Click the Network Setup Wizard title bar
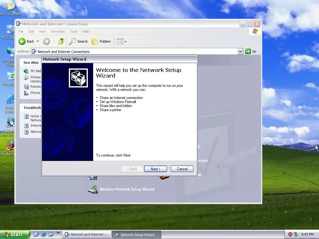This screenshot has width=319, height=239. click(x=119, y=59)
